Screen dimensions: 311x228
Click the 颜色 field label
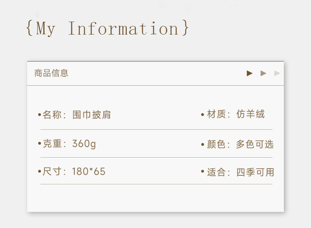tap(217, 144)
